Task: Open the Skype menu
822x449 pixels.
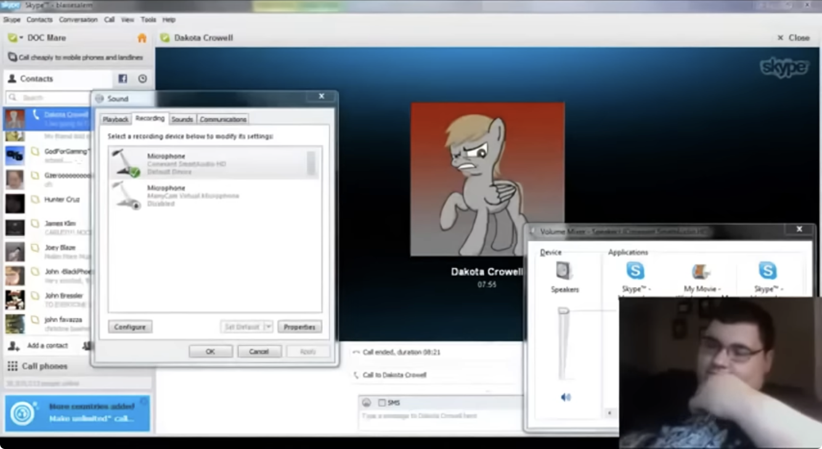Action: (x=12, y=20)
